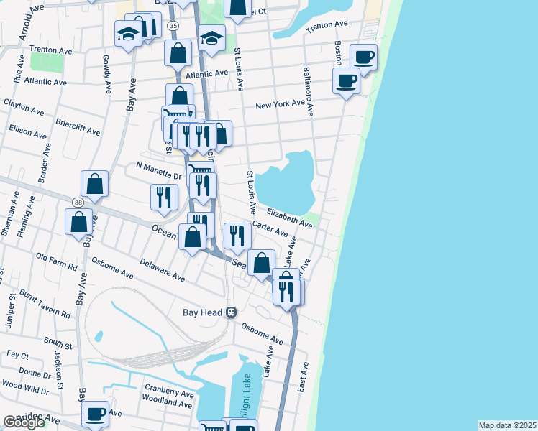The height and width of the screenshot is (431, 538).
Task: Open shopping bag marker left of Ocean Ave restaurant
Action: [x=192, y=238]
